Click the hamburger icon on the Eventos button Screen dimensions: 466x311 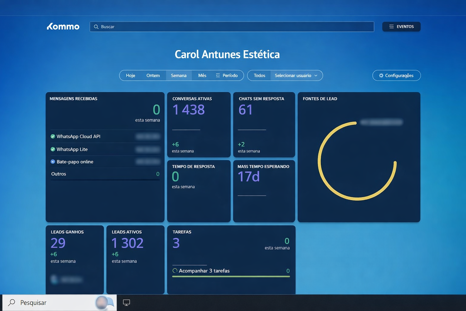[391, 26]
